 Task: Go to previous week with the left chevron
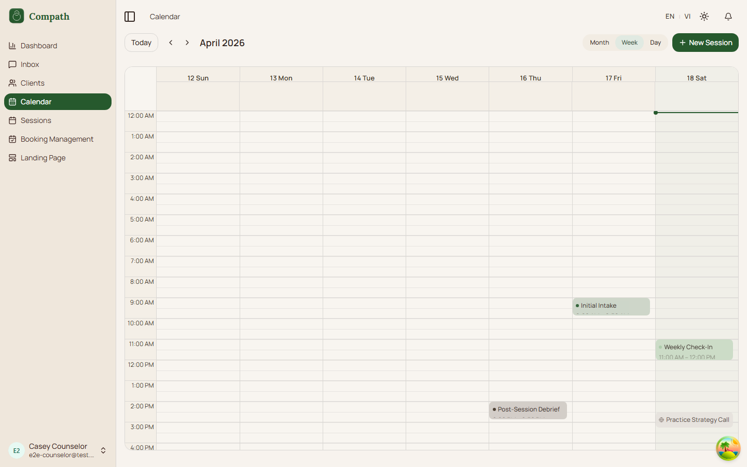point(171,43)
